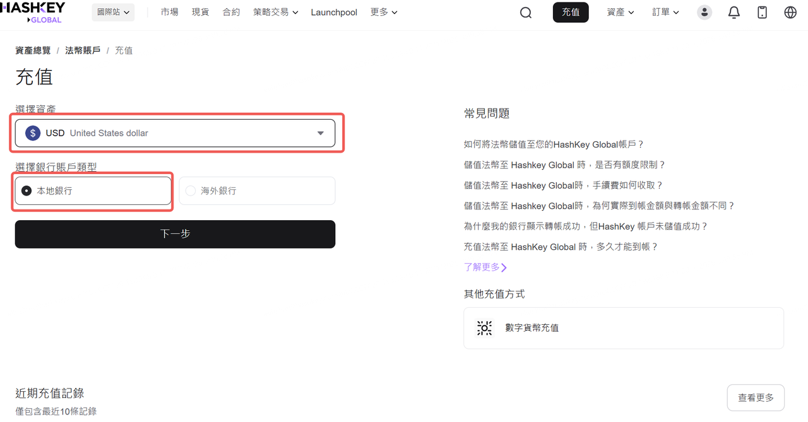This screenshot has height=422, width=808.
Task: Click the 查看更多 button
Action: (755, 398)
